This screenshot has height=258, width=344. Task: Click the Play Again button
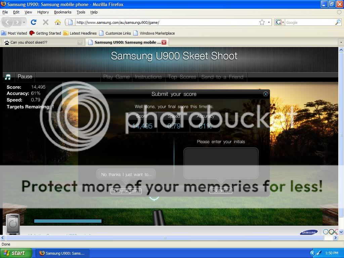pyautogui.click(x=126, y=191)
